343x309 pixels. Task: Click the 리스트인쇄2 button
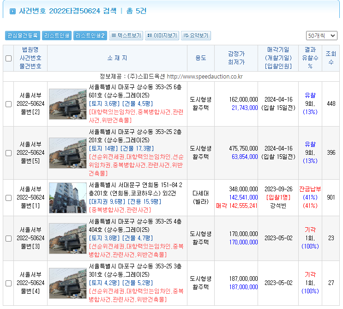[90, 36]
